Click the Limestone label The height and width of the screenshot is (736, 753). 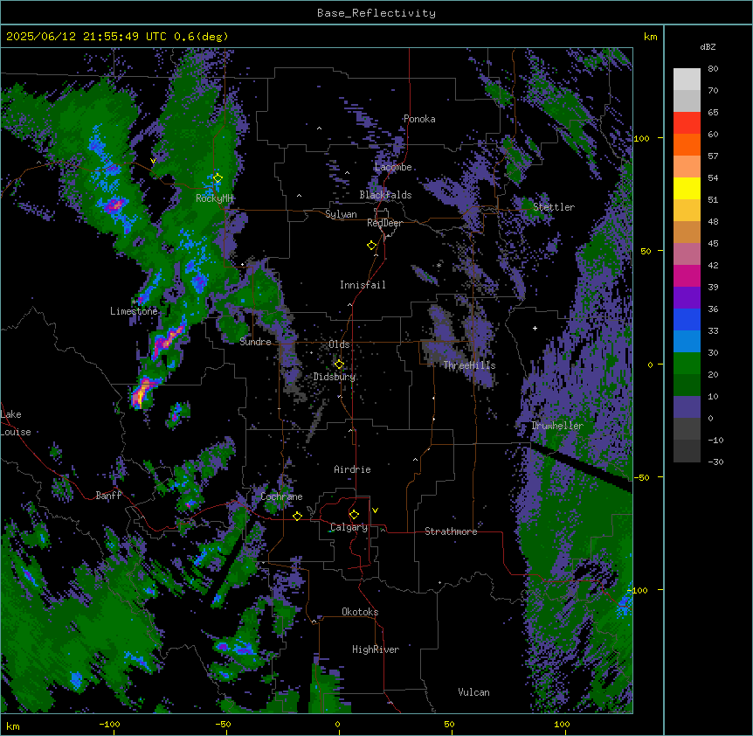pyautogui.click(x=134, y=311)
